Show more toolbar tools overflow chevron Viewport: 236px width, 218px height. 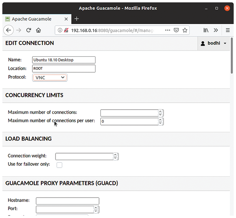pyautogui.click(x=216, y=30)
